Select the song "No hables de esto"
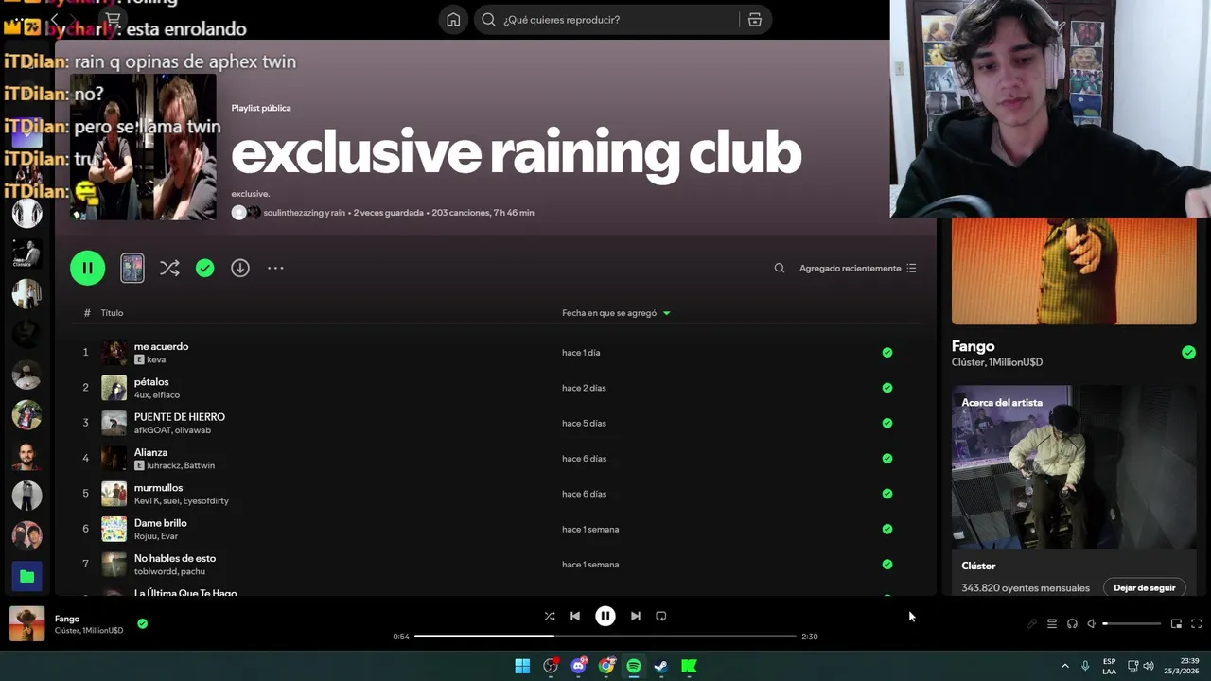This screenshot has width=1211, height=681. point(174,558)
